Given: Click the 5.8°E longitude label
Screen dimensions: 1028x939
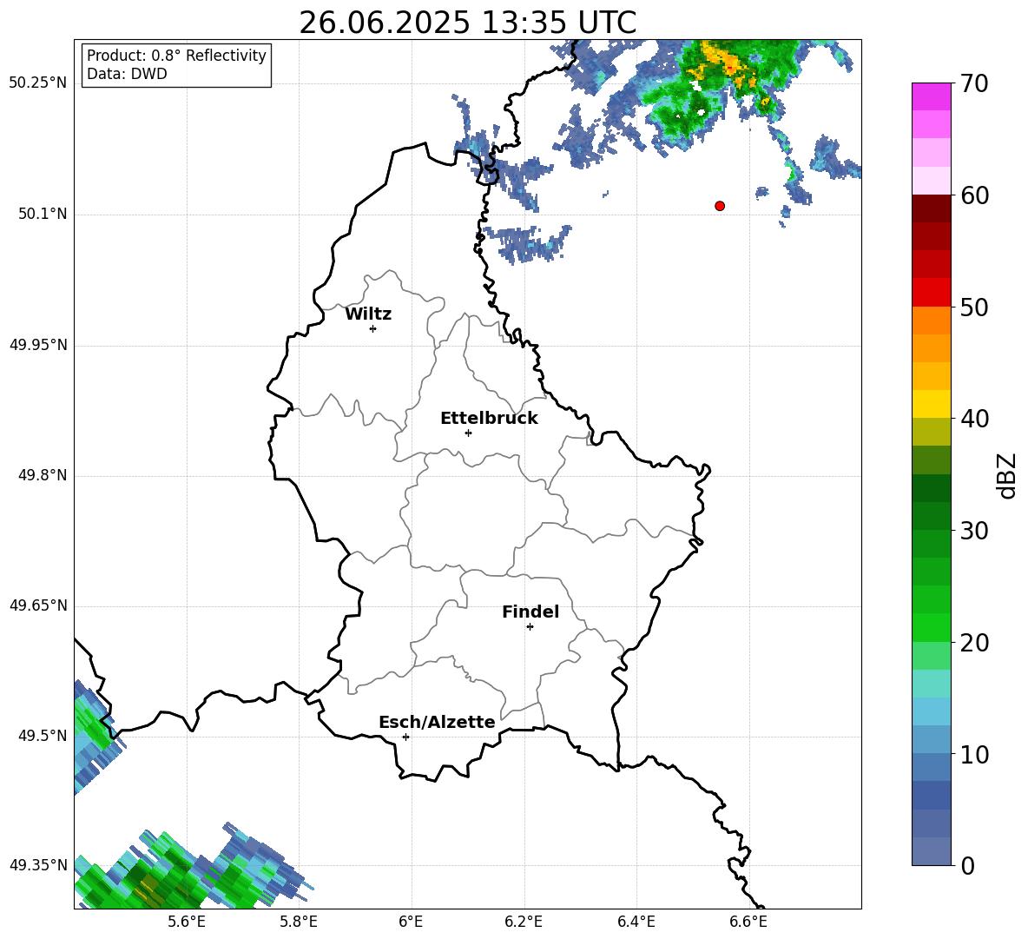Looking at the screenshot, I should 299,922.
